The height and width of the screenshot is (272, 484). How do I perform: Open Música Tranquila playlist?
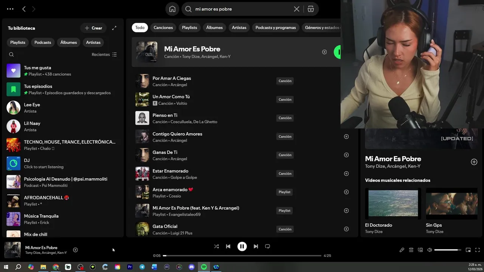[x=63, y=219]
